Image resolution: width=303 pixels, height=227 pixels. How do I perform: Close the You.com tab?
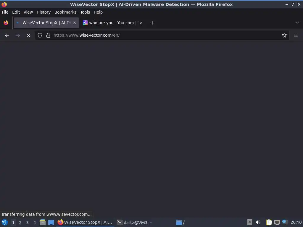tap(141, 23)
